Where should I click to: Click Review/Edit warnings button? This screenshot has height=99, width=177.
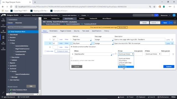point(122,28)
